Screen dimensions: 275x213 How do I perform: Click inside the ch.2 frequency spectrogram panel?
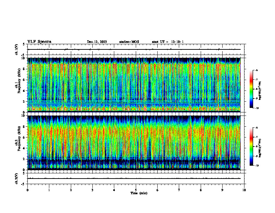coord(134,143)
